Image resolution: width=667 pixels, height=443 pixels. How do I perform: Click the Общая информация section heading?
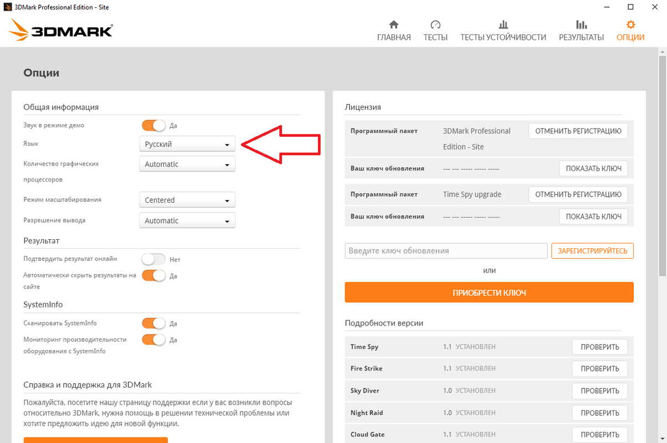61,107
